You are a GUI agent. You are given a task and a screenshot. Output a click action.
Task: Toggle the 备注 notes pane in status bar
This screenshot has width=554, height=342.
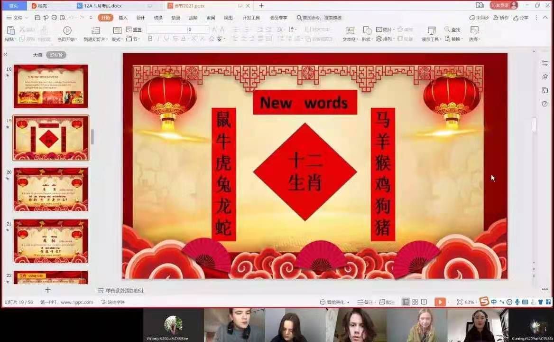(365, 302)
